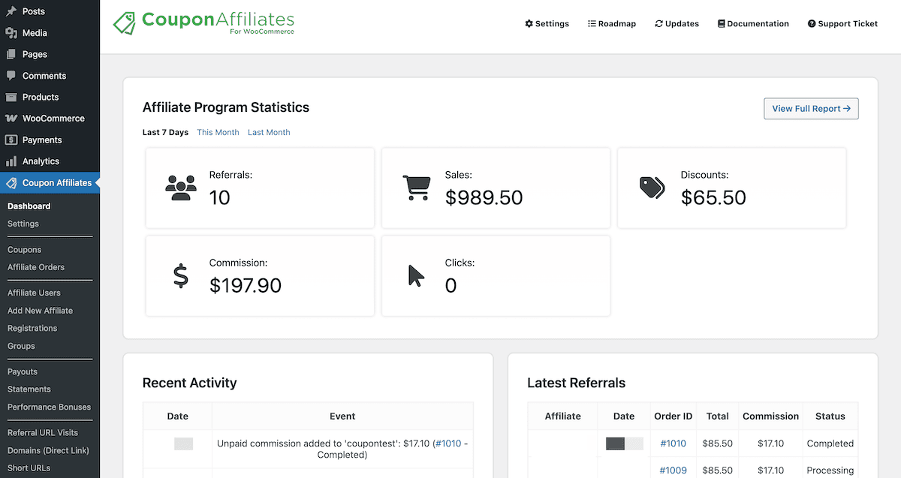901x478 pixels.
Task: Open order #1010 in Recent Activity
Action: (x=448, y=443)
